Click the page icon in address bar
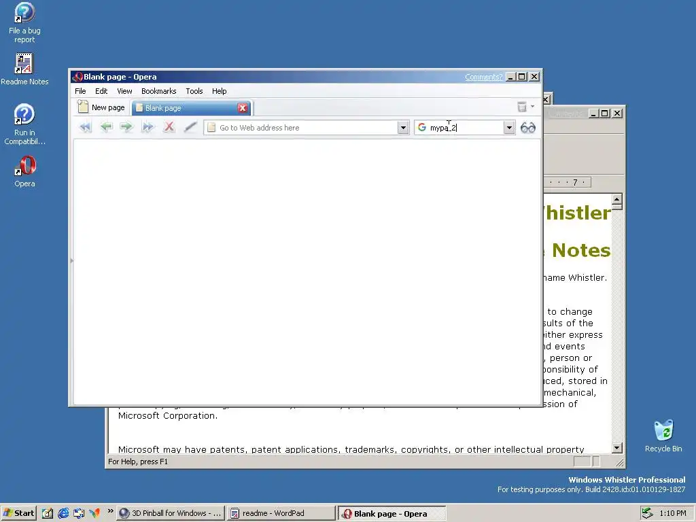Screen dimensions: 696x522 212,127
